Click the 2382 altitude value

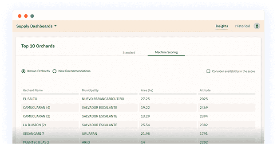204,125
